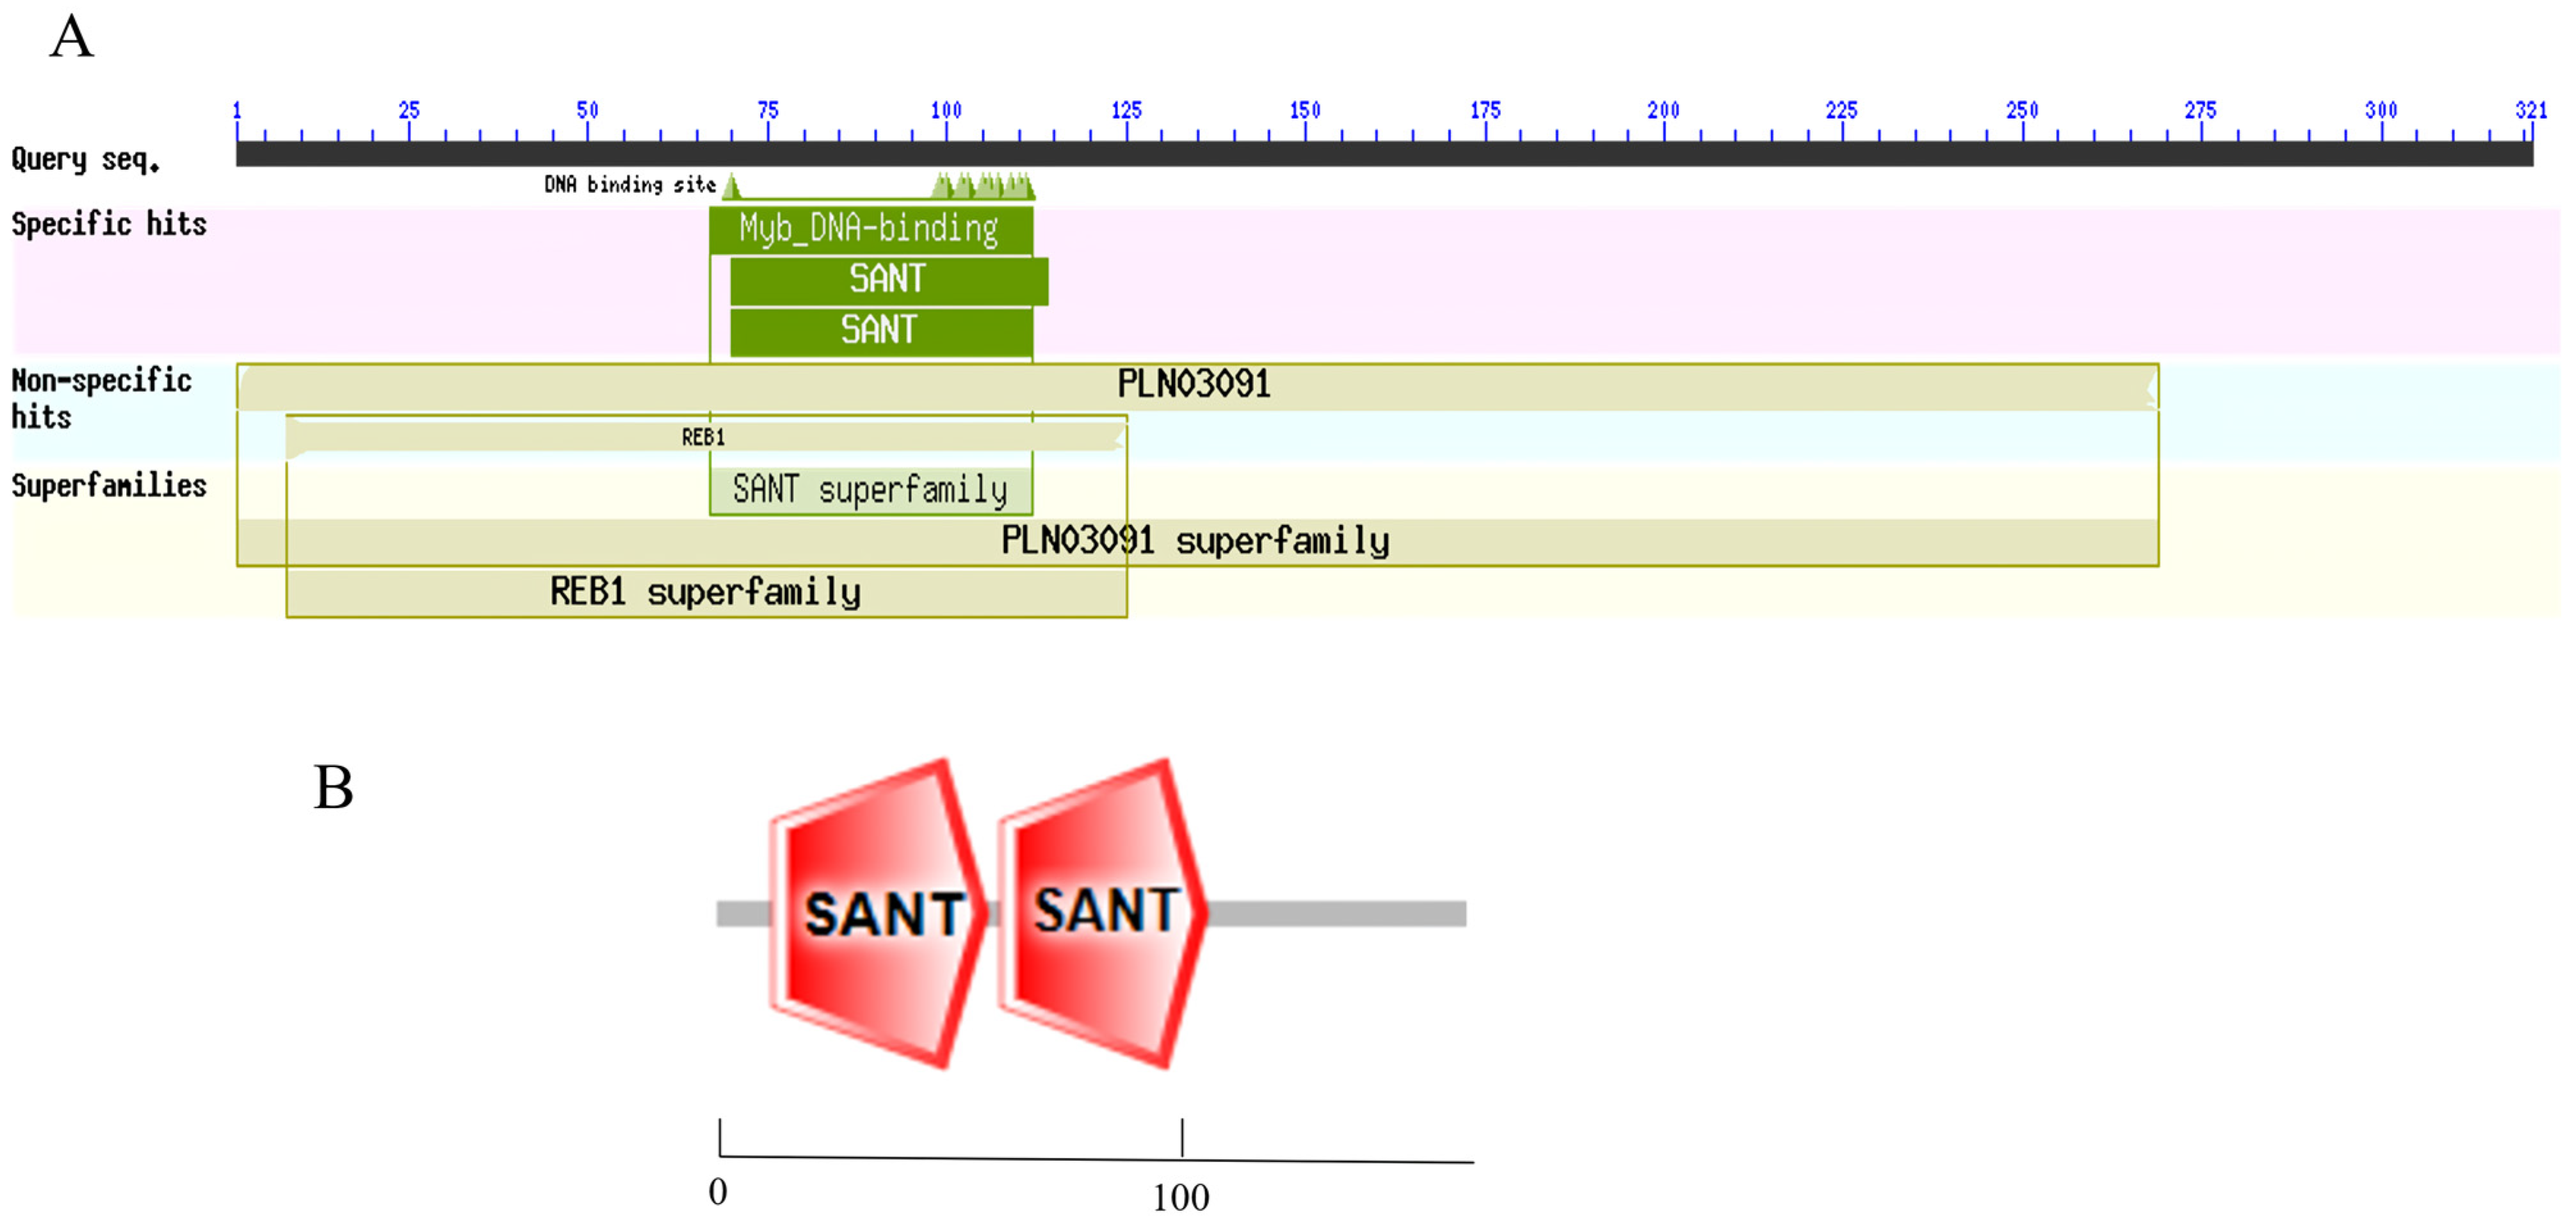Viewport: 2576px width, 1228px height.
Task: Click the Specific hits row label
Action: 109,224
